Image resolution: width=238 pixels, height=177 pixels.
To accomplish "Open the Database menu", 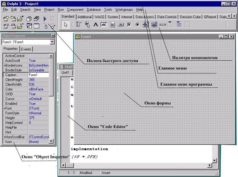I will [94, 10].
